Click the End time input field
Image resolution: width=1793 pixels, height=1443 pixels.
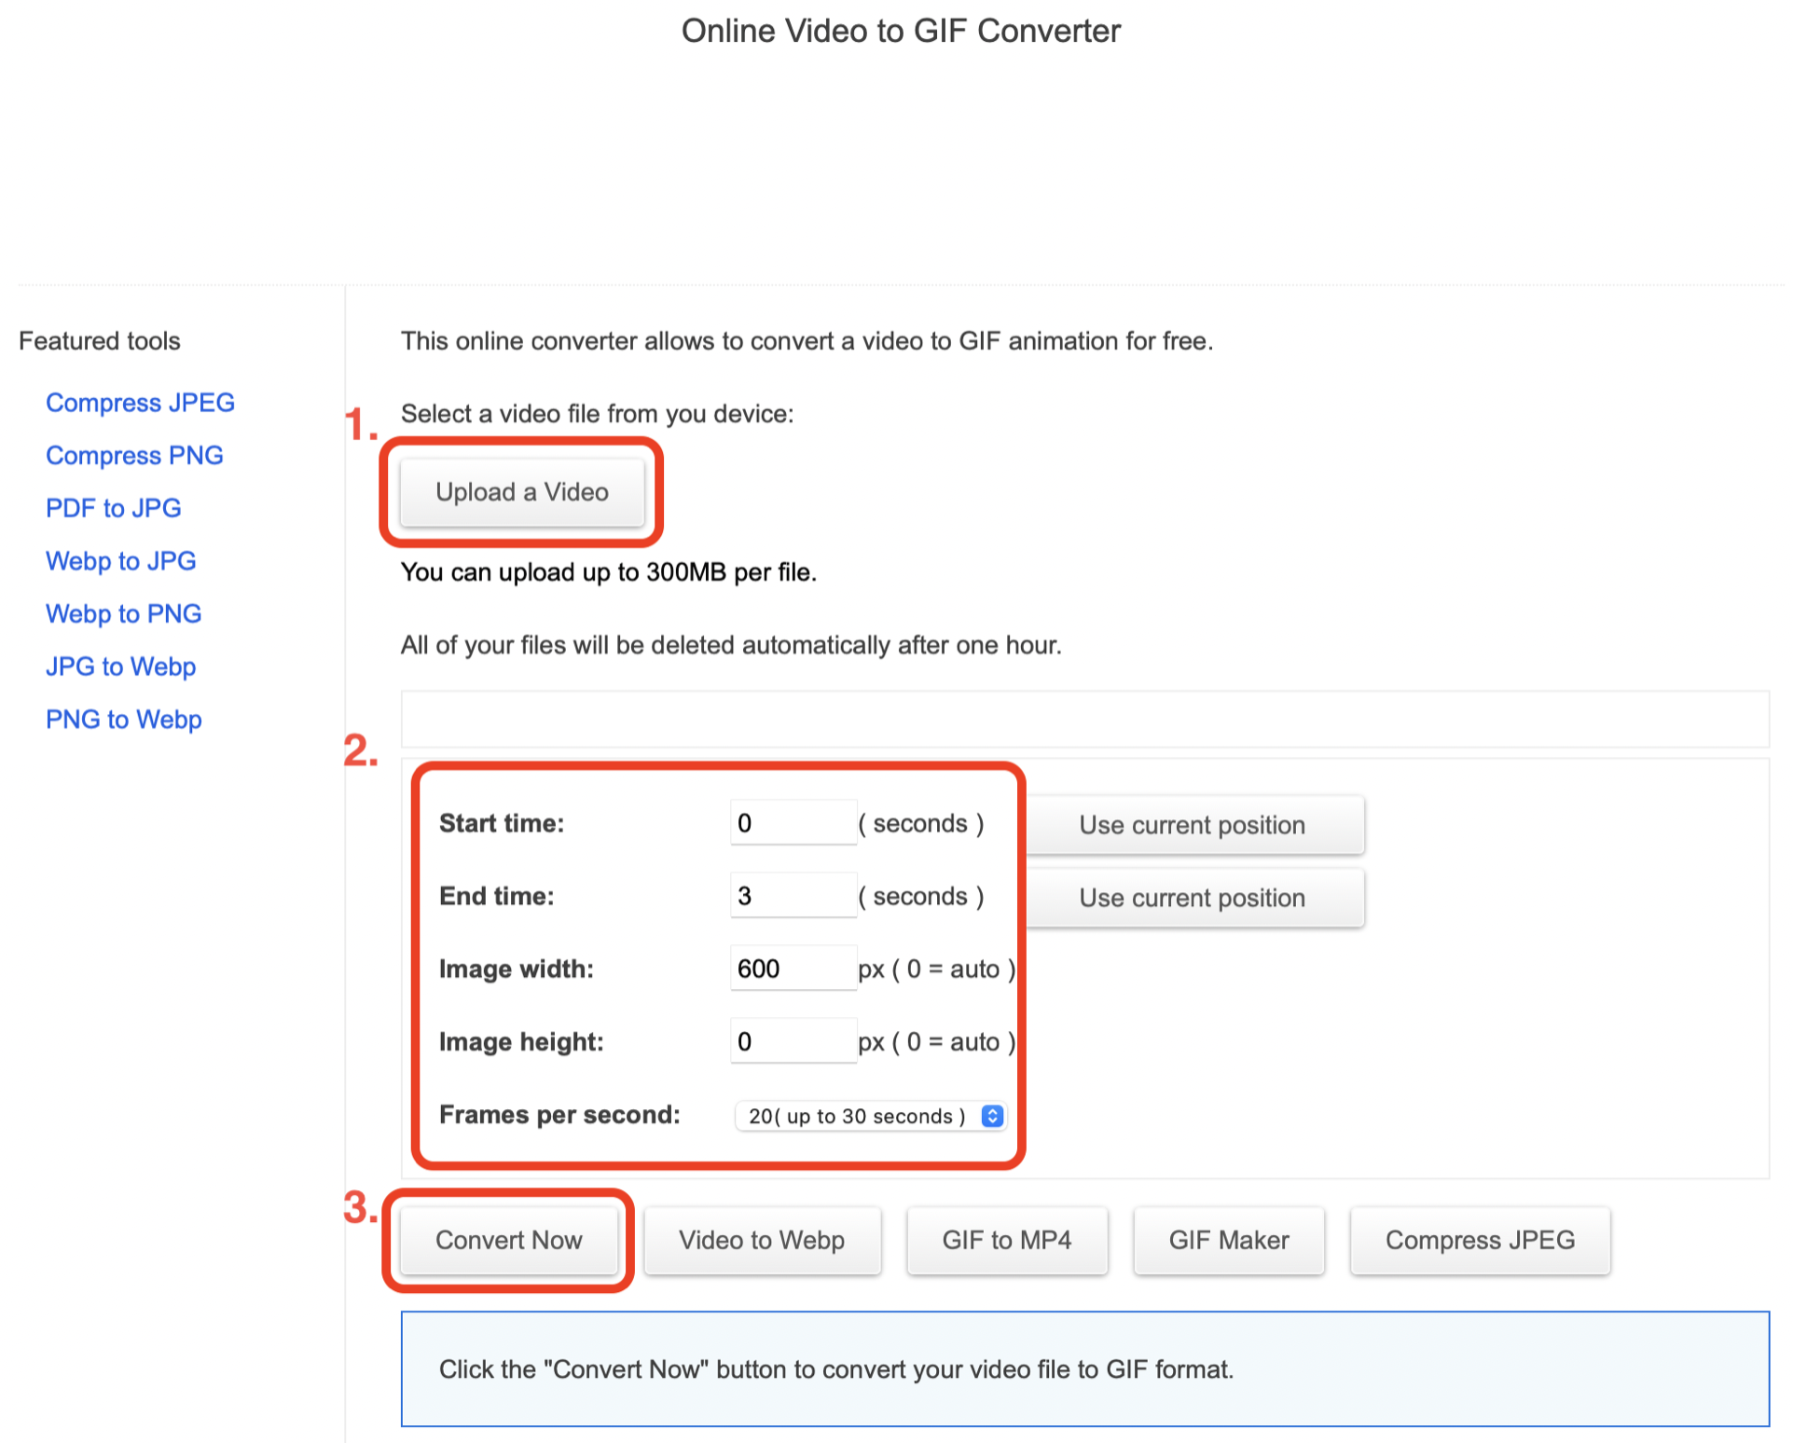pyautogui.click(x=792, y=896)
